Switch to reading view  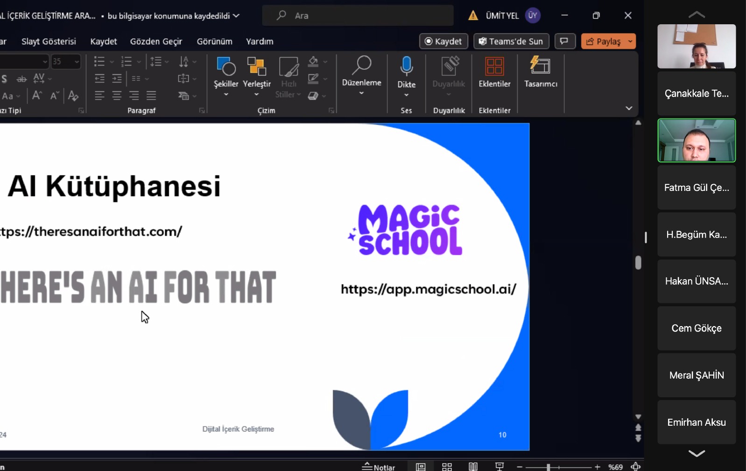pos(473,466)
